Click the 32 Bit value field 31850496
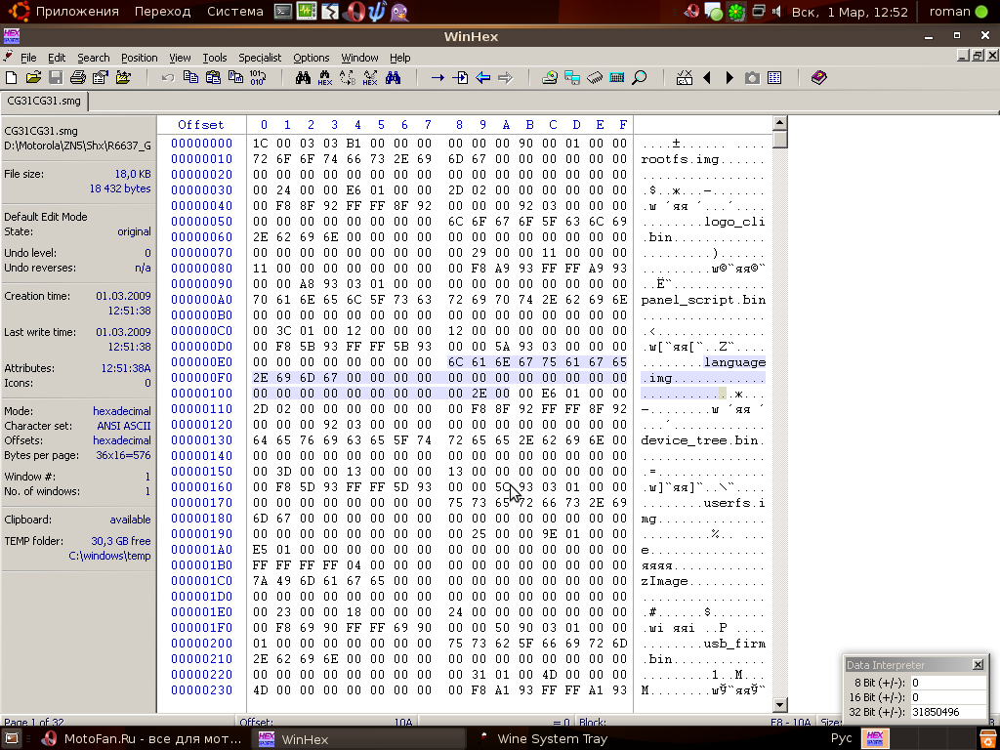This screenshot has height=750, width=1000. pyautogui.click(x=948, y=712)
